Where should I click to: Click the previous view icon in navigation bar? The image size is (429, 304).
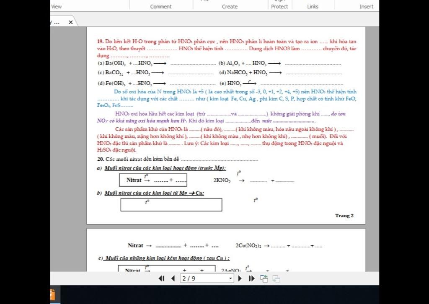click(264, 278)
